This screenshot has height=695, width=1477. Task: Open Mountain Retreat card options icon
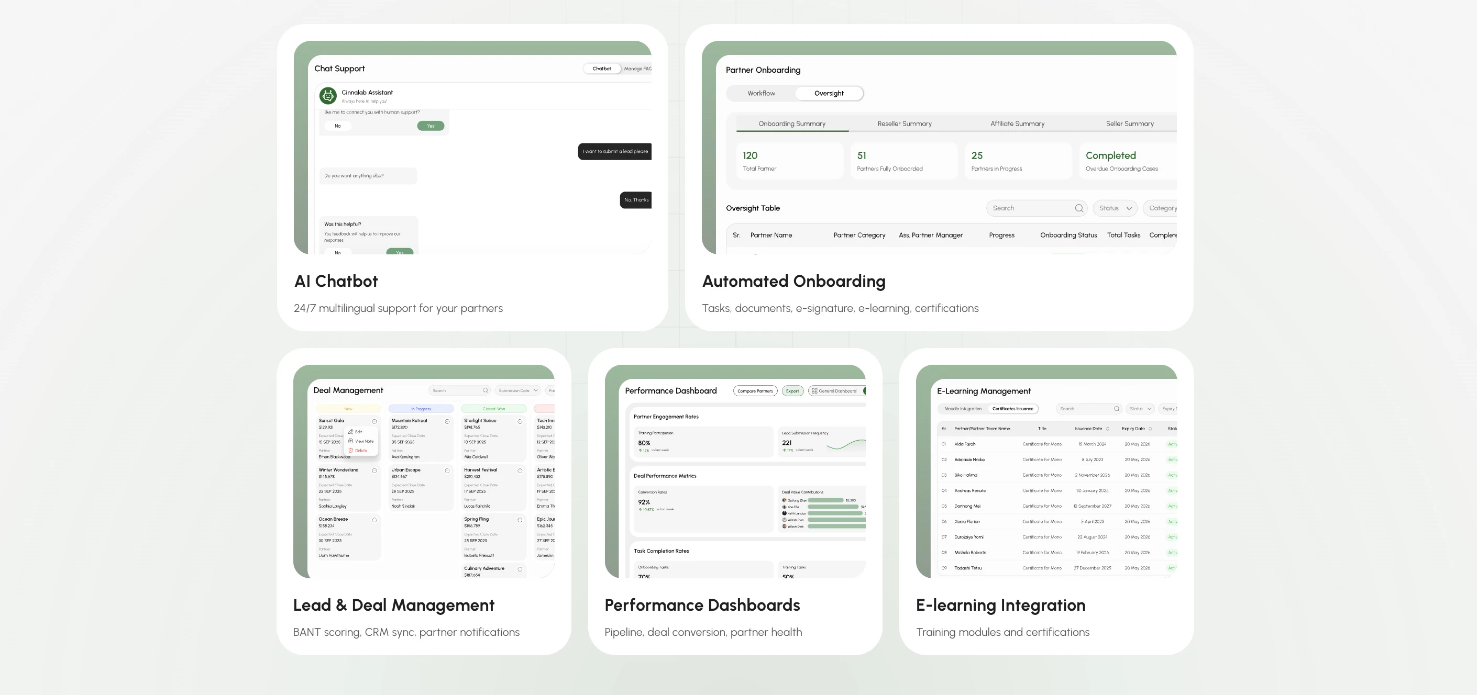pyautogui.click(x=447, y=422)
